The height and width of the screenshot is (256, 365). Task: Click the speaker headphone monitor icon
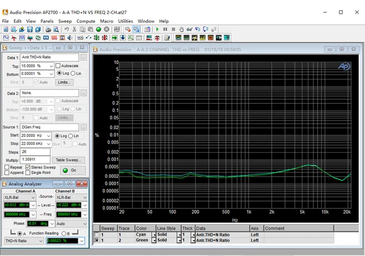(x=70, y=38)
